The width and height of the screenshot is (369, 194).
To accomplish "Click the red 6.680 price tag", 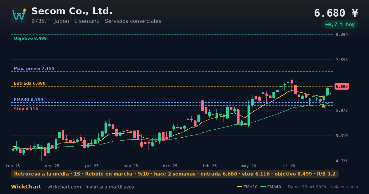I will pos(342,87).
